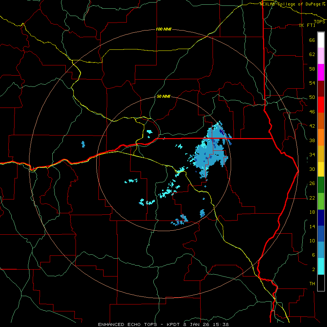This screenshot has width=327, height=327.
Task: Click the '15:38' timestamp
Action: [x=221, y=324]
